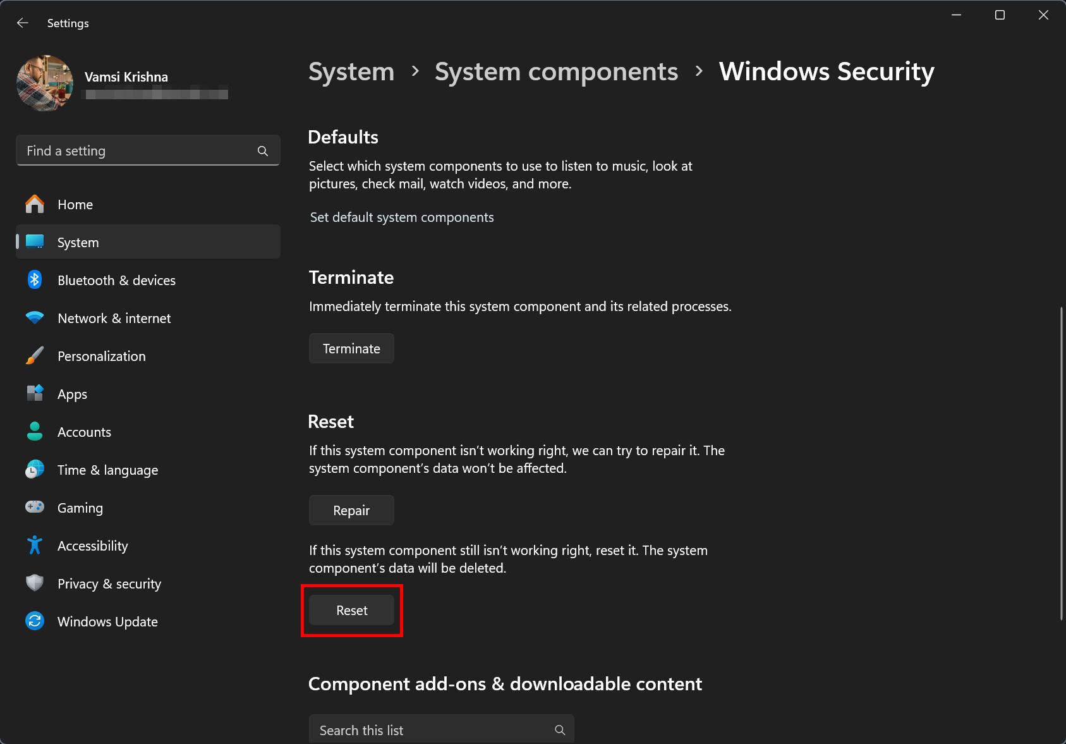Open the Personalization section
This screenshot has width=1066, height=744.
point(148,356)
